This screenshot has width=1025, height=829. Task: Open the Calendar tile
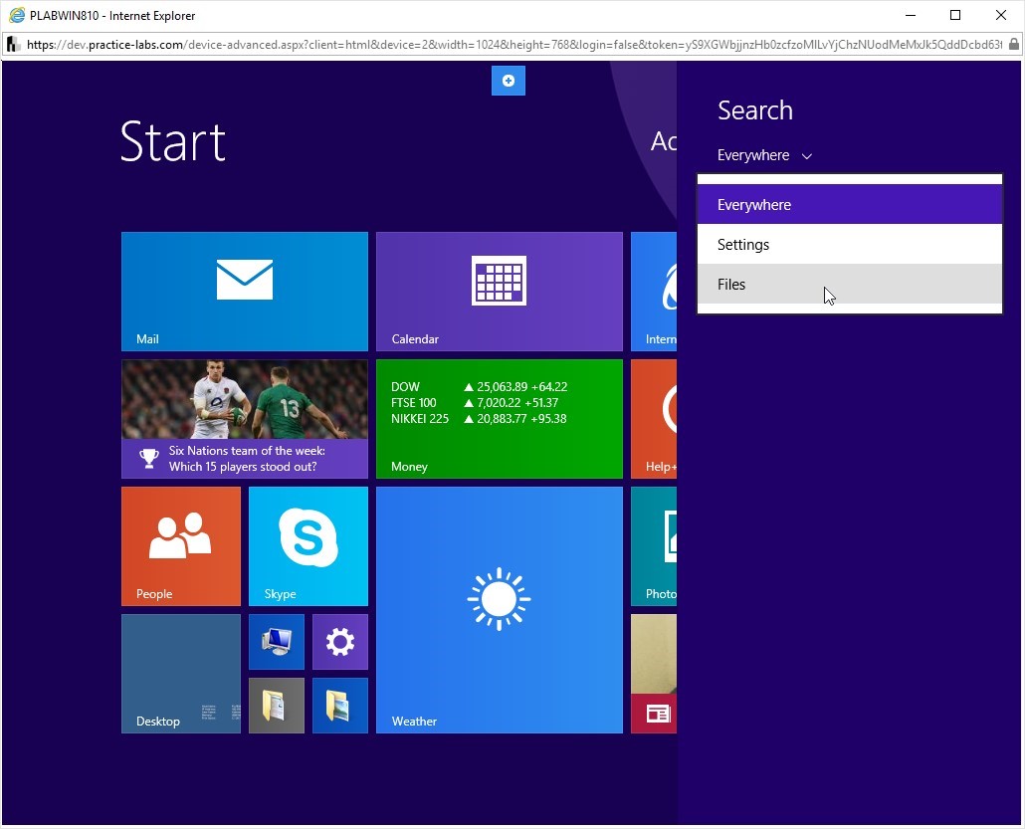click(500, 291)
